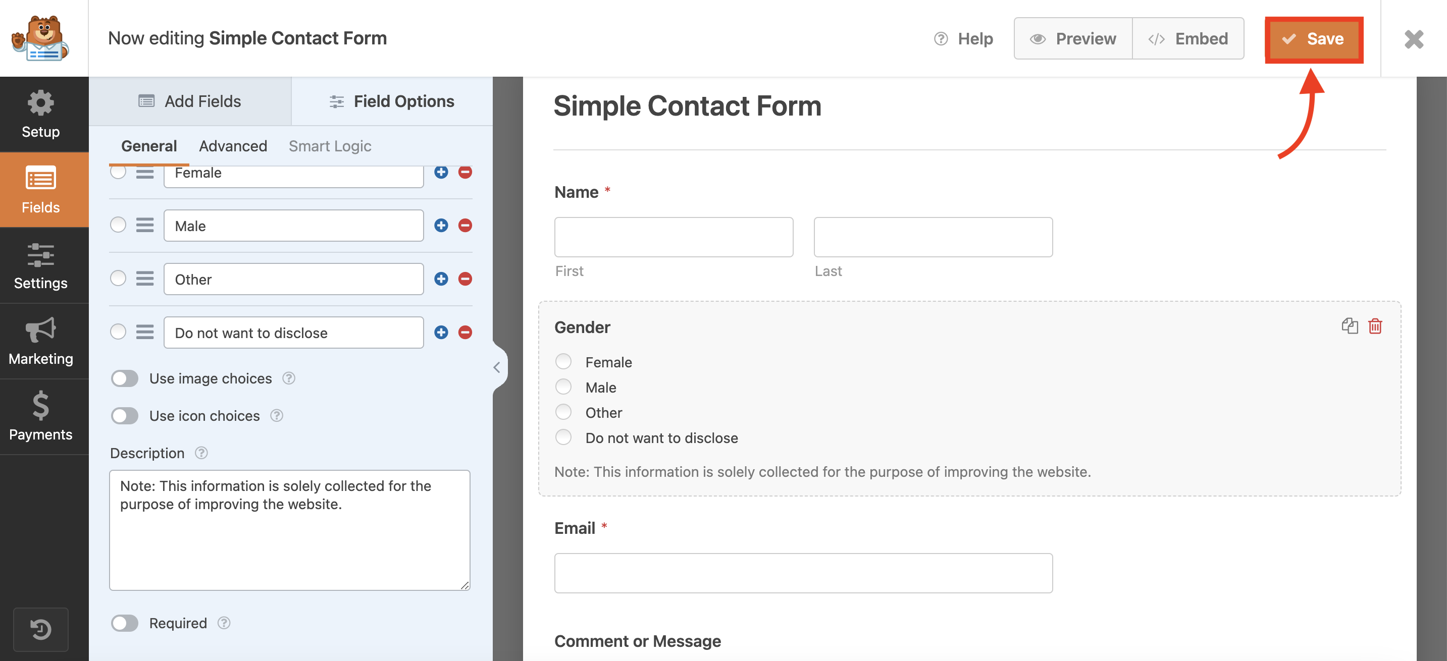Click the Payments sidebar icon
The image size is (1447, 661).
(x=40, y=415)
